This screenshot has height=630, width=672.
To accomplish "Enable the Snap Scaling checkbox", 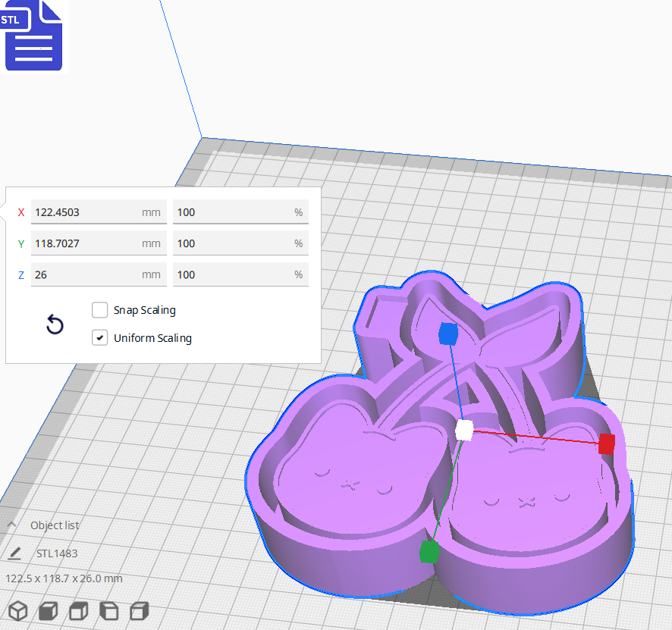I will tap(99, 309).
